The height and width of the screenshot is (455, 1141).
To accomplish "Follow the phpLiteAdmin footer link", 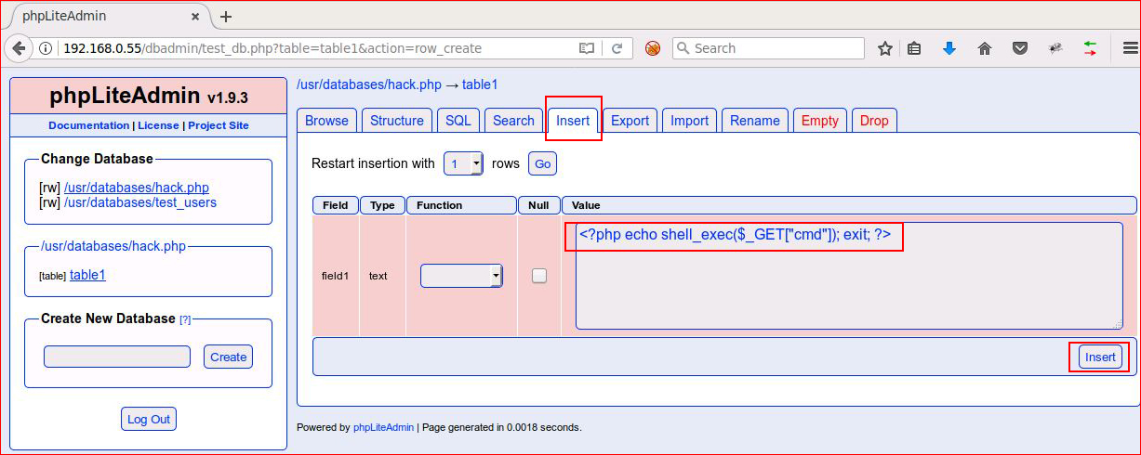I will (x=383, y=428).
